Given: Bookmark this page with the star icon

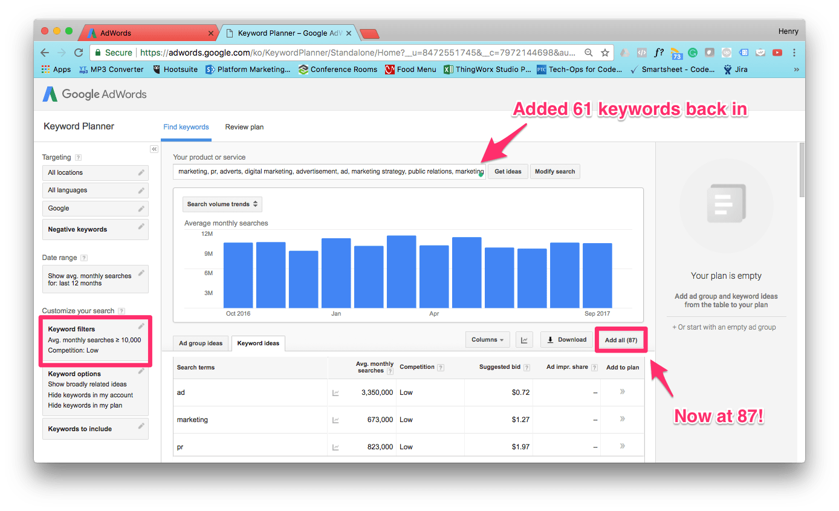Looking at the screenshot, I should pyautogui.click(x=604, y=53).
